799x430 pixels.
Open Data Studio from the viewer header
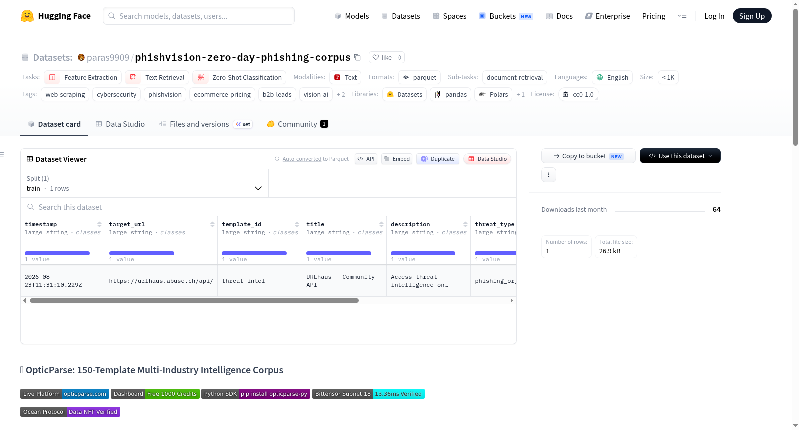(487, 159)
